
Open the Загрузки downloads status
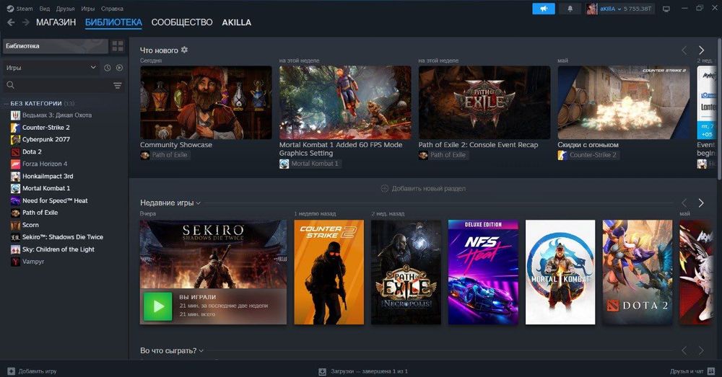tap(363, 371)
